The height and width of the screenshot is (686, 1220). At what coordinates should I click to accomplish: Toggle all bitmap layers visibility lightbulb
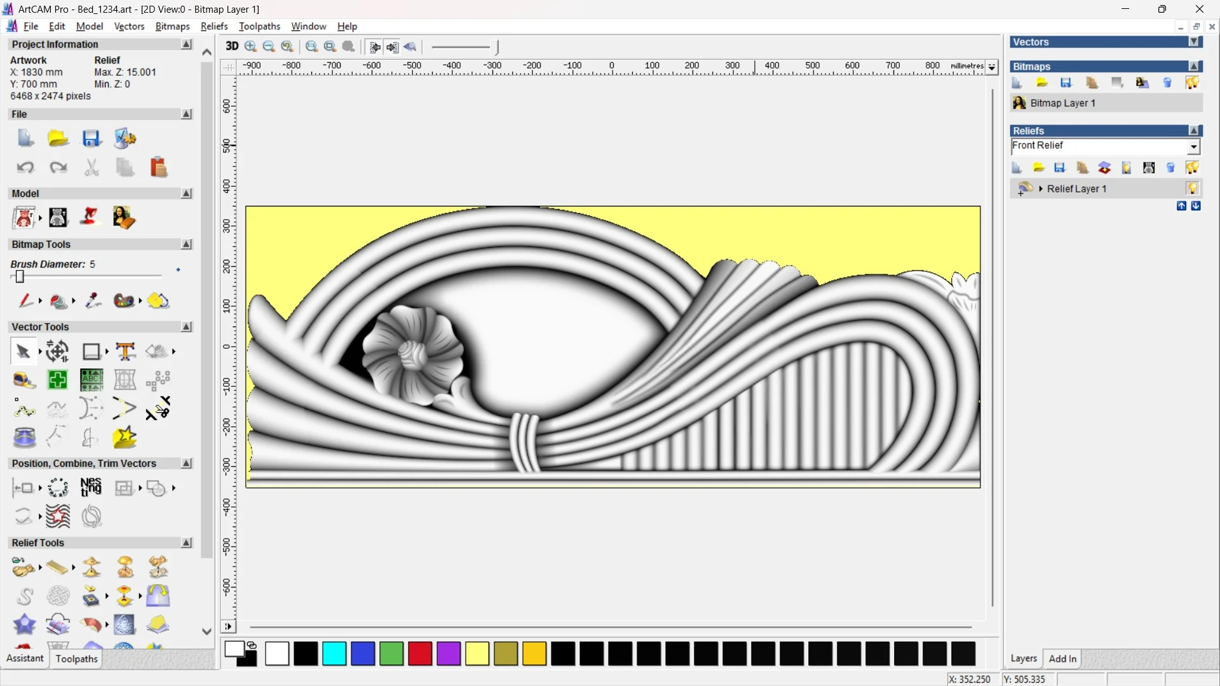[1192, 83]
